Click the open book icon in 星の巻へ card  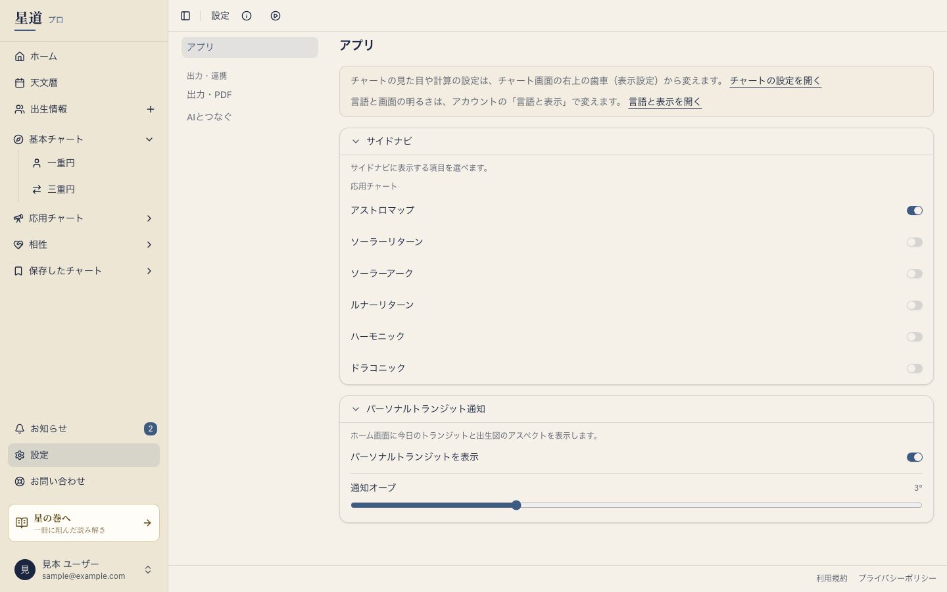[22, 523]
